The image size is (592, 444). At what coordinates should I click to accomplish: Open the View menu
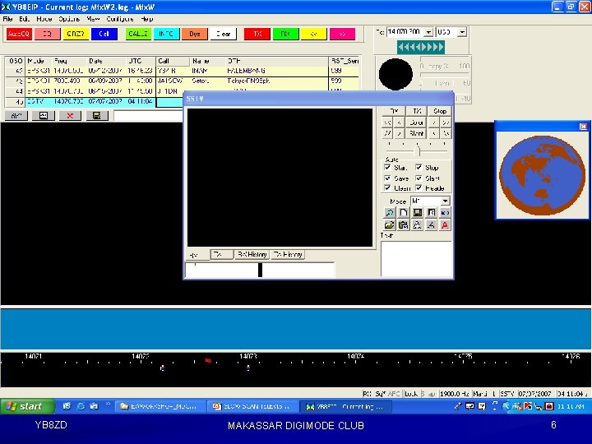93,19
